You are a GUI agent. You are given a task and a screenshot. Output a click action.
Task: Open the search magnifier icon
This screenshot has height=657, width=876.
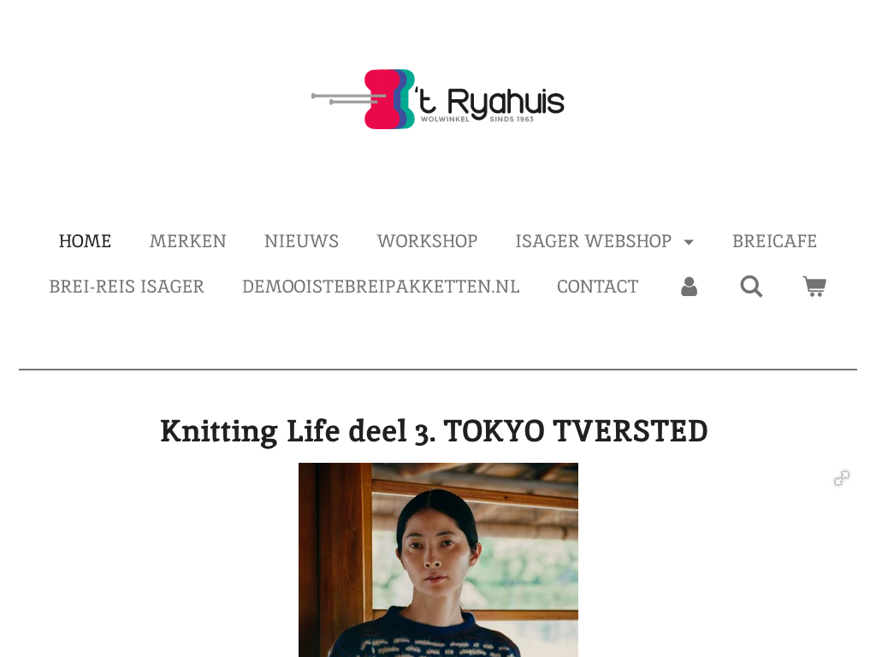[x=751, y=287]
